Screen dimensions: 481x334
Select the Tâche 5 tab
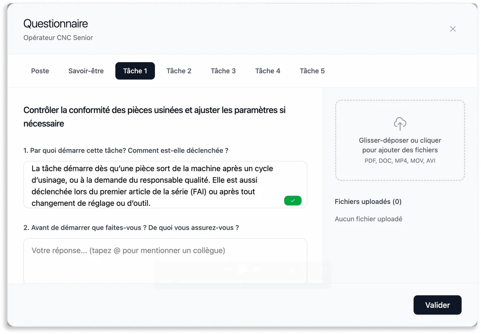point(312,71)
